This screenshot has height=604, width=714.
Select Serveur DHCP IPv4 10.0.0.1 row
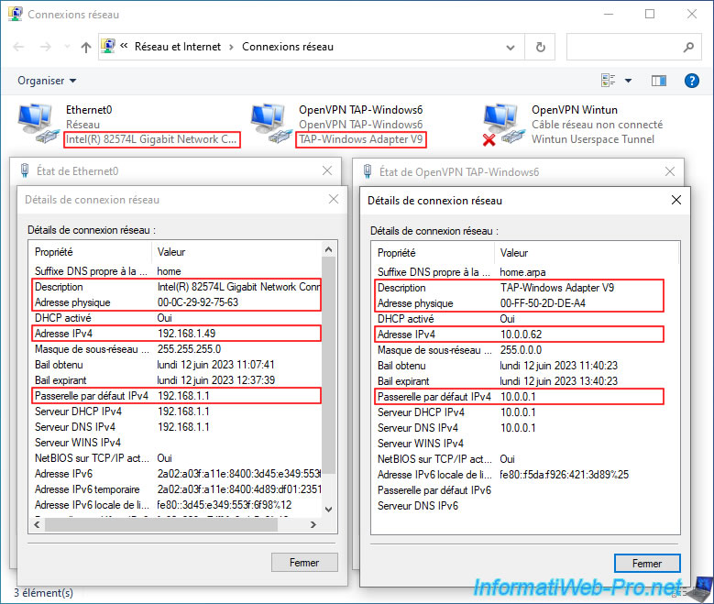[519, 412]
